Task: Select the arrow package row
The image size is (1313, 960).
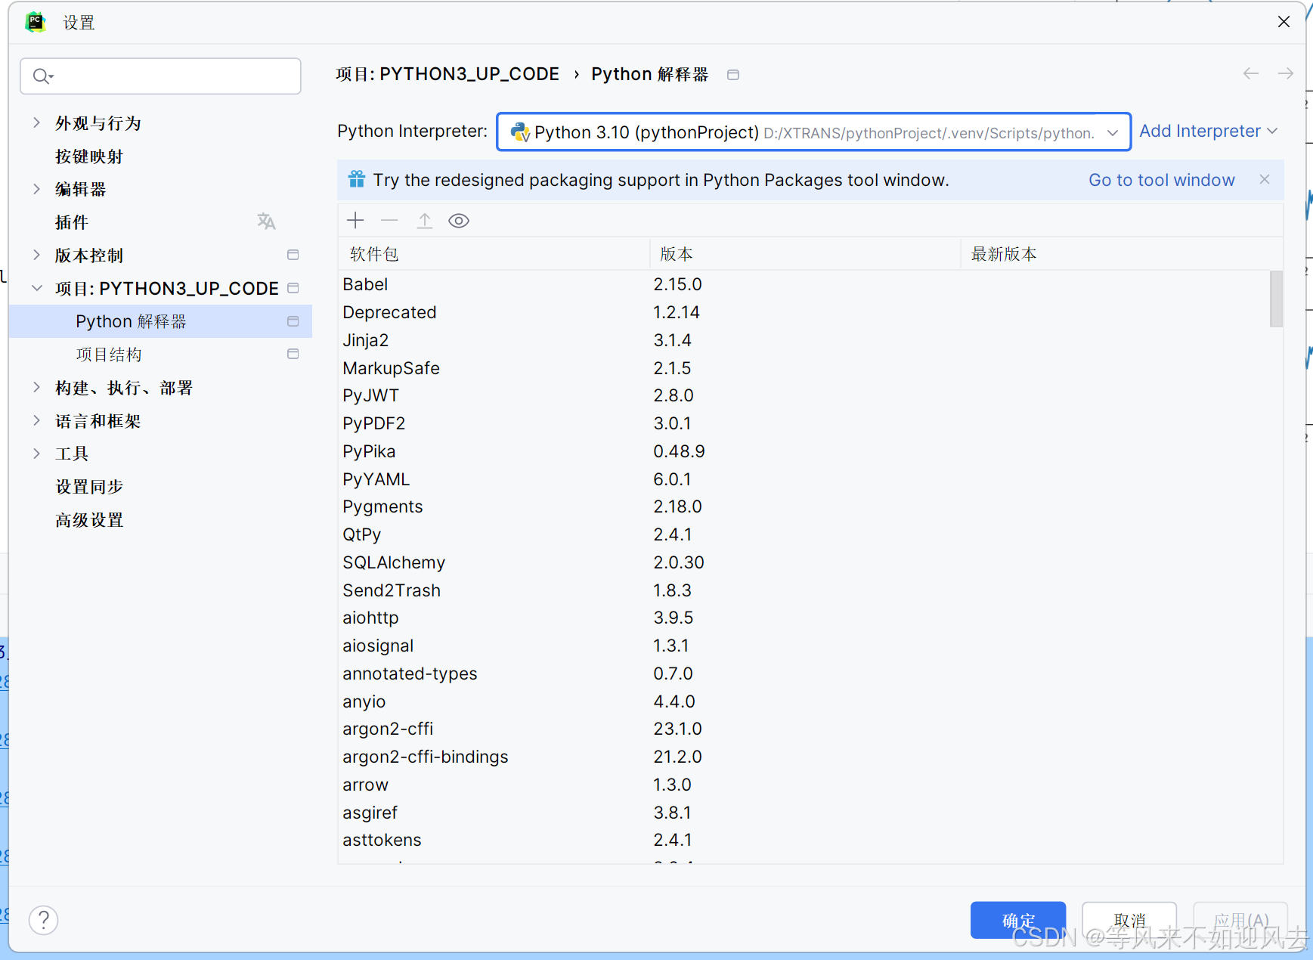Action: click(804, 785)
